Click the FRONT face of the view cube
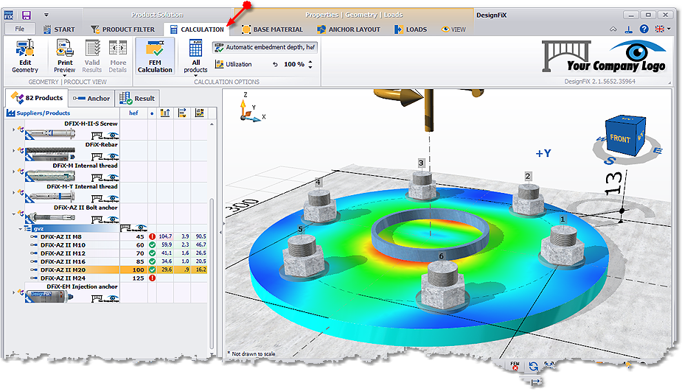Screen dimensions: 682x391 (620, 138)
